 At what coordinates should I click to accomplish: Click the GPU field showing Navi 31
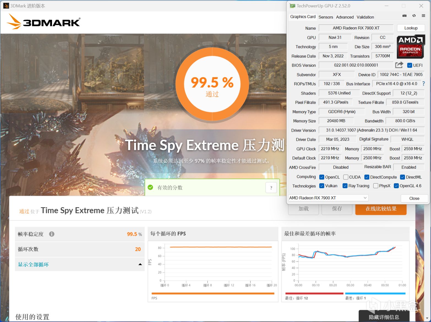[x=335, y=37]
